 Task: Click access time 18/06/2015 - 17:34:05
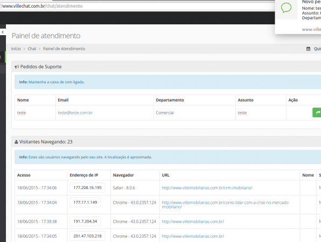(x=37, y=236)
